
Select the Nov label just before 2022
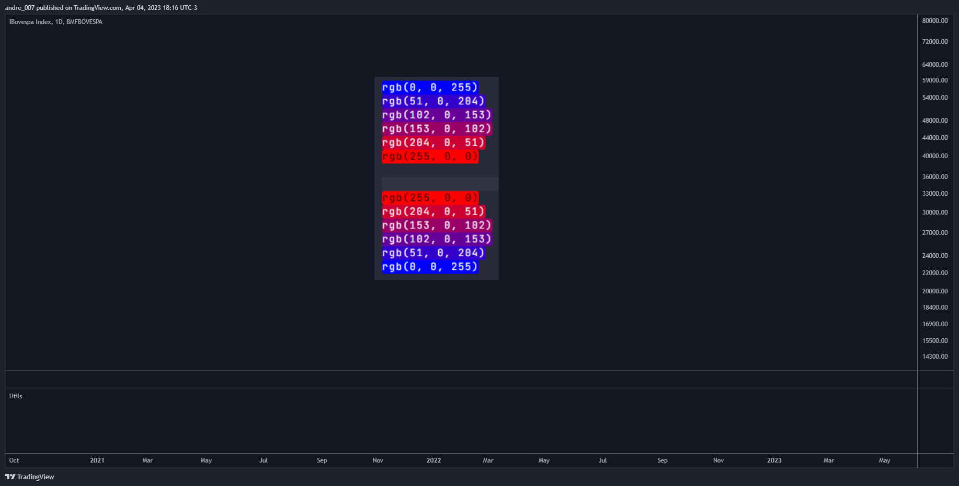[x=378, y=460]
